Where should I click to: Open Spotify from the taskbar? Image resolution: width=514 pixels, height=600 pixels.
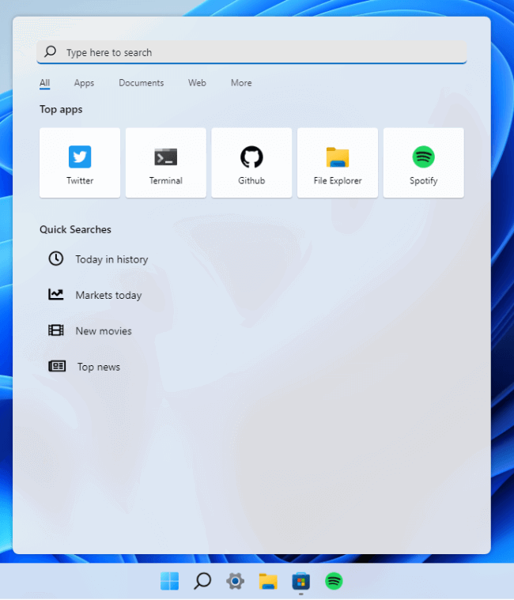pyautogui.click(x=334, y=581)
